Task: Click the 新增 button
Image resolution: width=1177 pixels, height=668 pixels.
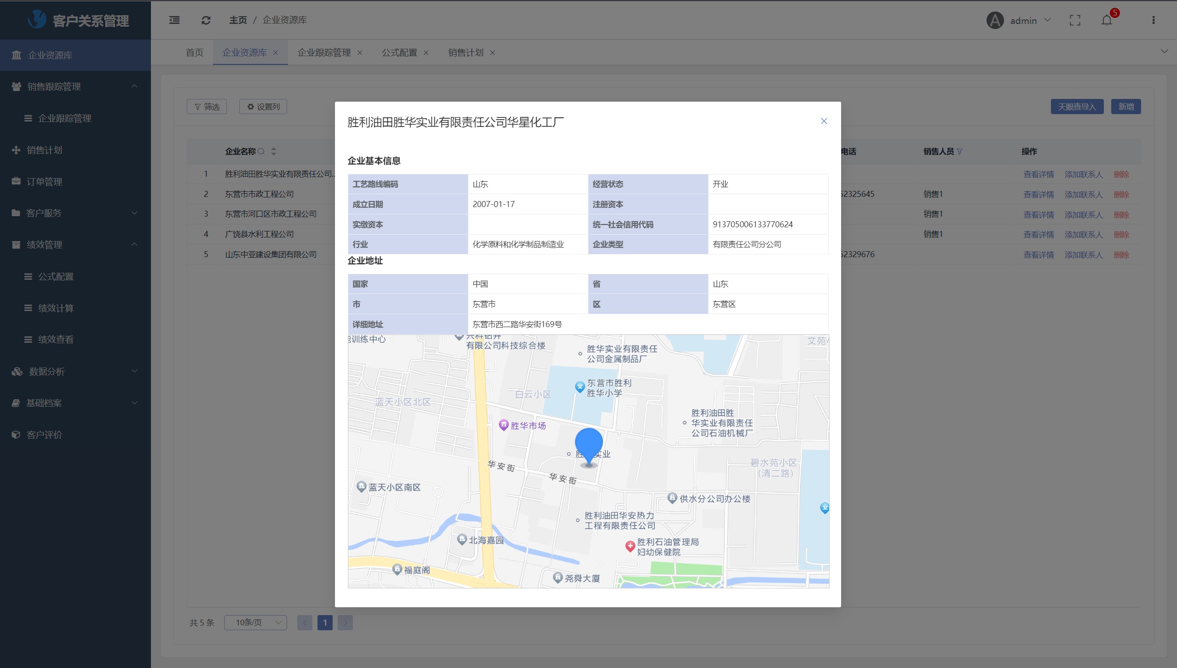Action: [x=1125, y=107]
